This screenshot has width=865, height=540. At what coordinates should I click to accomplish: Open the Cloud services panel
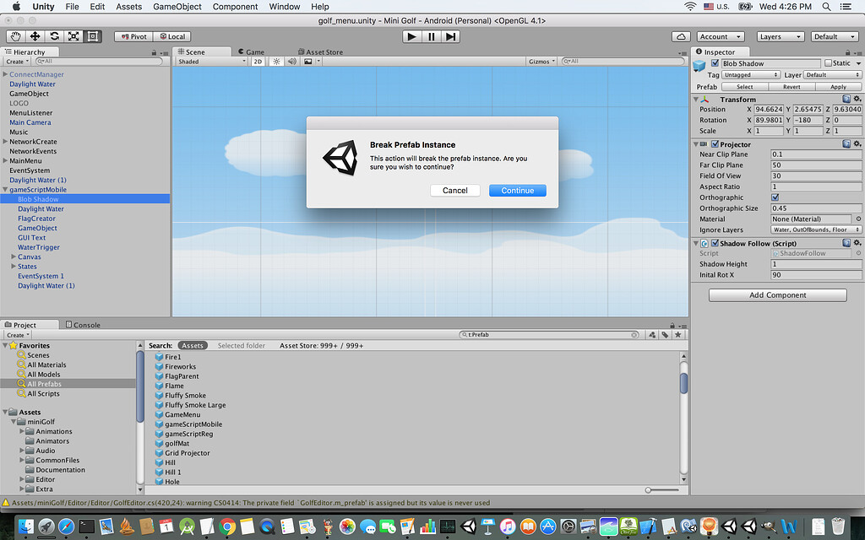point(680,36)
